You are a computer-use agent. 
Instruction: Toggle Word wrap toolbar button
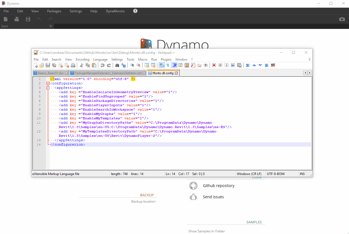pos(162,65)
